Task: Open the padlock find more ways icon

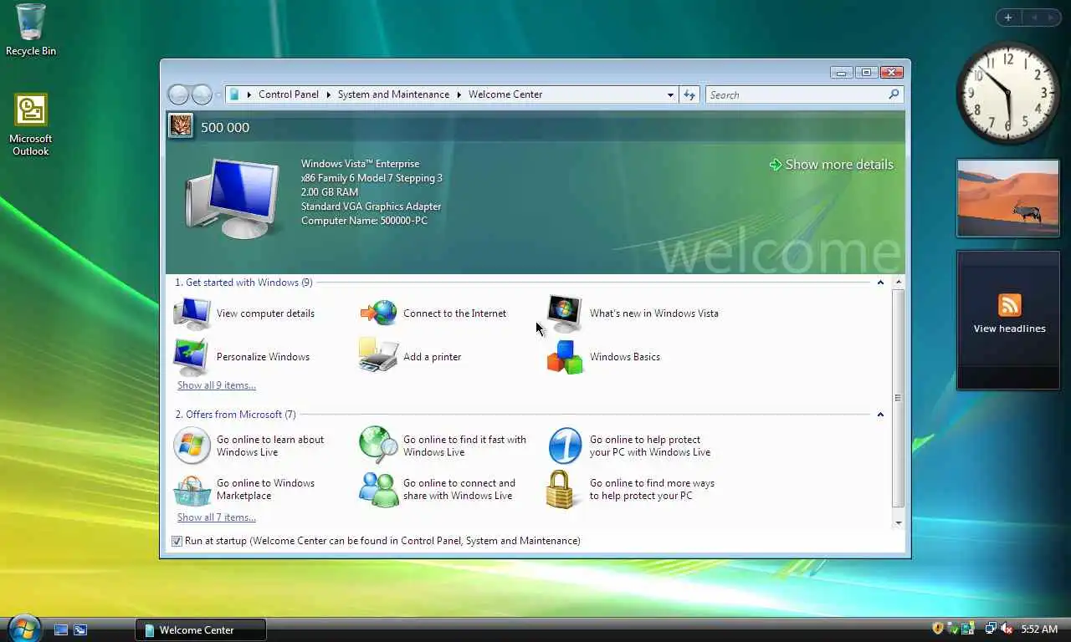Action: [561, 489]
